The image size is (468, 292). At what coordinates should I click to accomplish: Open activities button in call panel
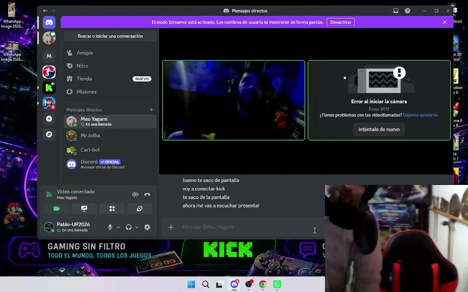click(112, 208)
